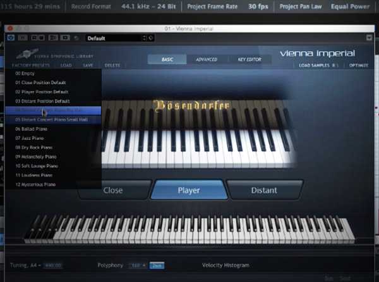The height and width of the screenshot is (282, 379).
Task: Select preset 03 Distant Position Default
Action: point(53,101)
